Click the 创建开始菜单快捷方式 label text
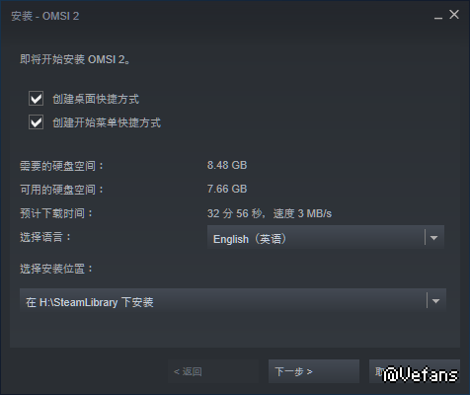The width and height of the screenshot is (470, 395). point(107,122)
